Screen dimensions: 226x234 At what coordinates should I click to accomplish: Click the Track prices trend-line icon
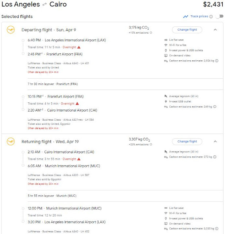(x=186, y=16)
